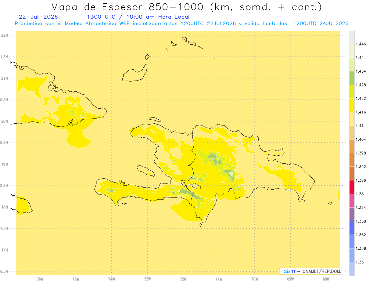Select the green legend swatch between 1.428 and 1.434
The image size is (366, 283).
[352, 78]
